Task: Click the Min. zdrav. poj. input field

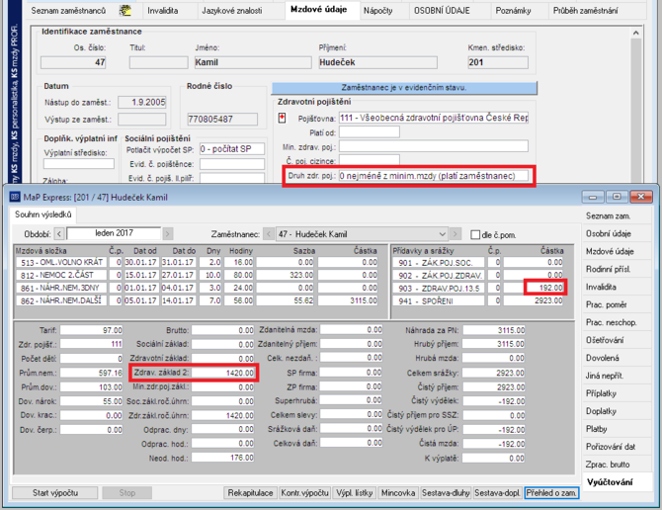Action: point(434,146)
